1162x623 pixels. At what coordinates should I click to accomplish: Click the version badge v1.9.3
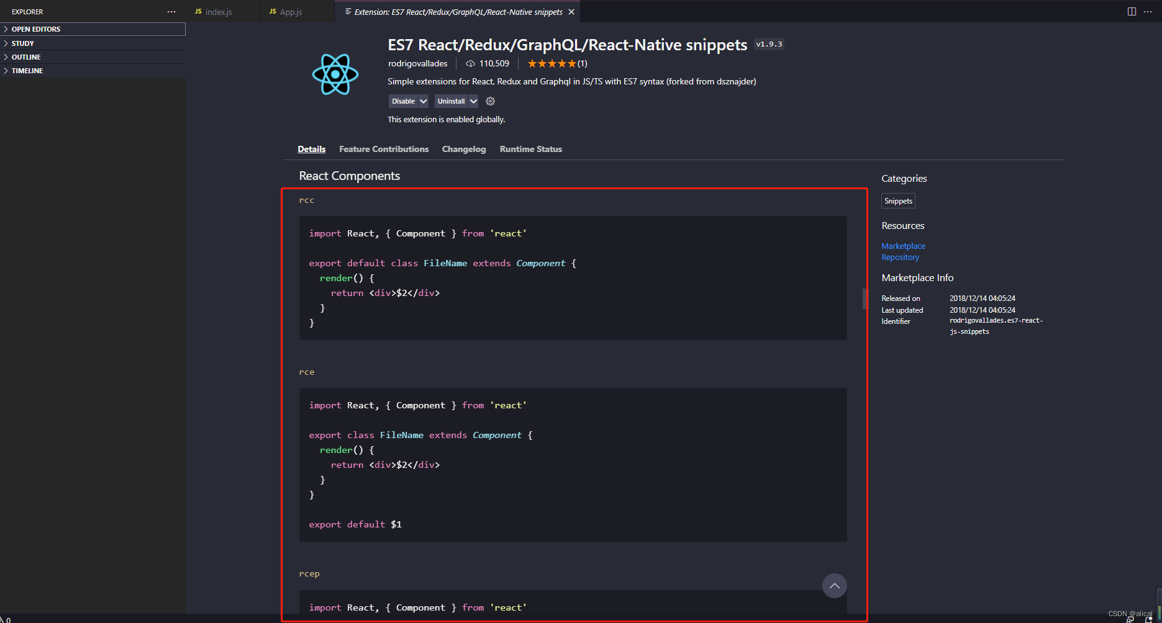(x=769, y=44)
